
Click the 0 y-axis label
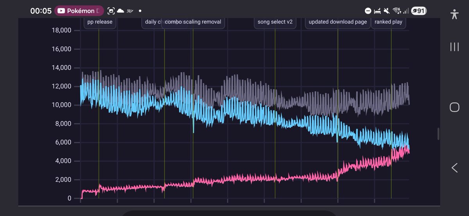pos(69,199)
